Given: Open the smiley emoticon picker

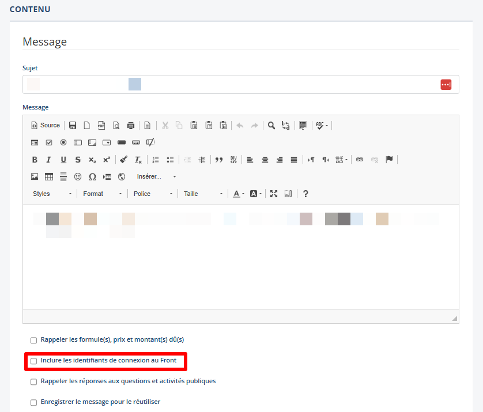Looking at the screenshot, I should pos(78,177).
